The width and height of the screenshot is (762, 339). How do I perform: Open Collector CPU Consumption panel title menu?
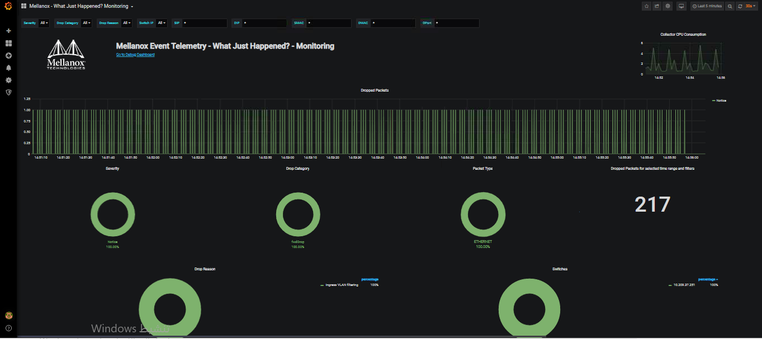pyautogui.click(x=683, y=35)
